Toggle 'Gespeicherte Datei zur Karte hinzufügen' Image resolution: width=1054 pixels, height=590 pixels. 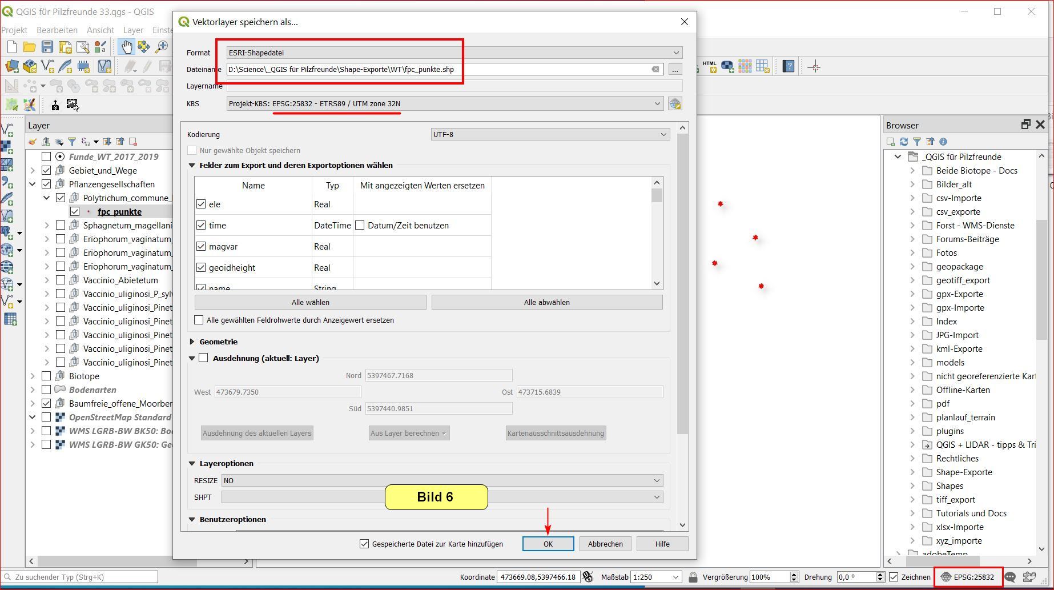364,544
